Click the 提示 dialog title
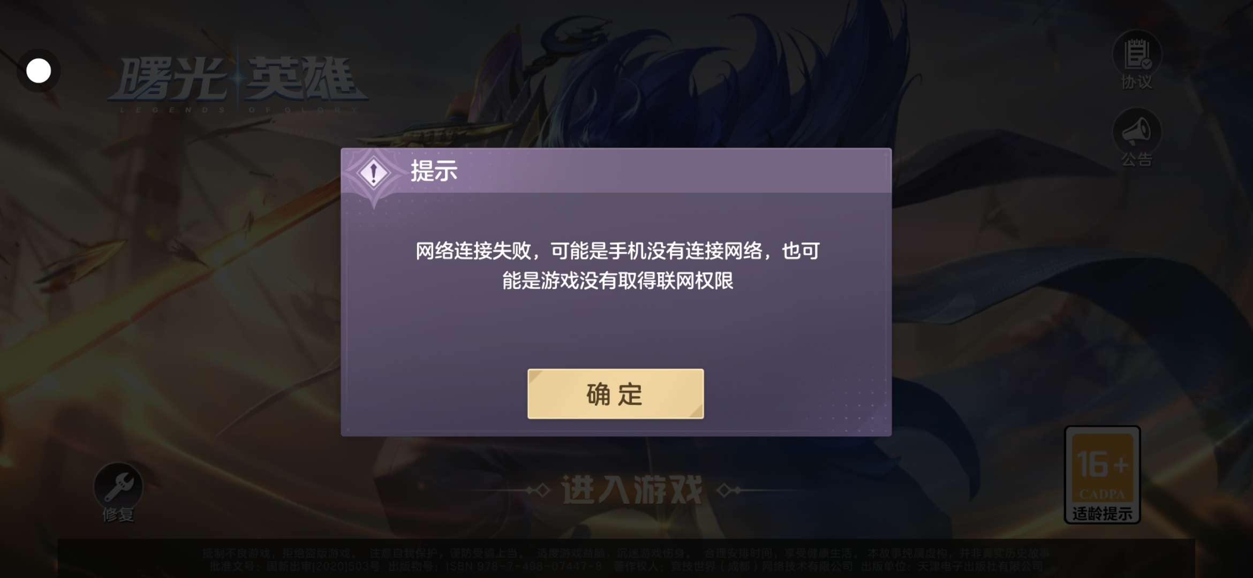Screen dimensions: 1253x578 [434, 171]
